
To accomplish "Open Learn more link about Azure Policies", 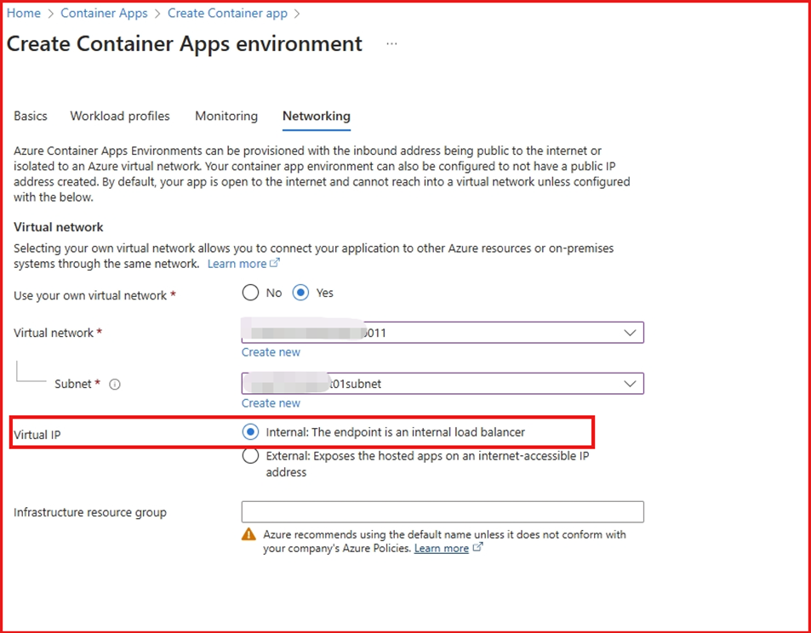I will tap(442, 549).
